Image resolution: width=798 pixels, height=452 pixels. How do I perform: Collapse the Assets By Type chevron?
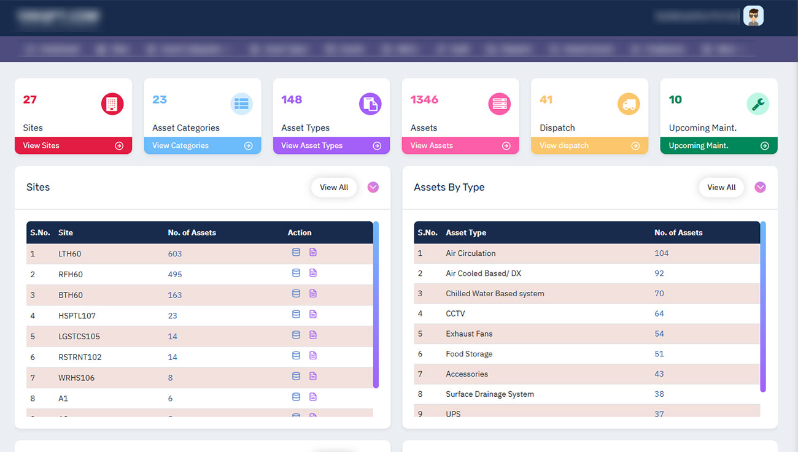coord(760,188)
